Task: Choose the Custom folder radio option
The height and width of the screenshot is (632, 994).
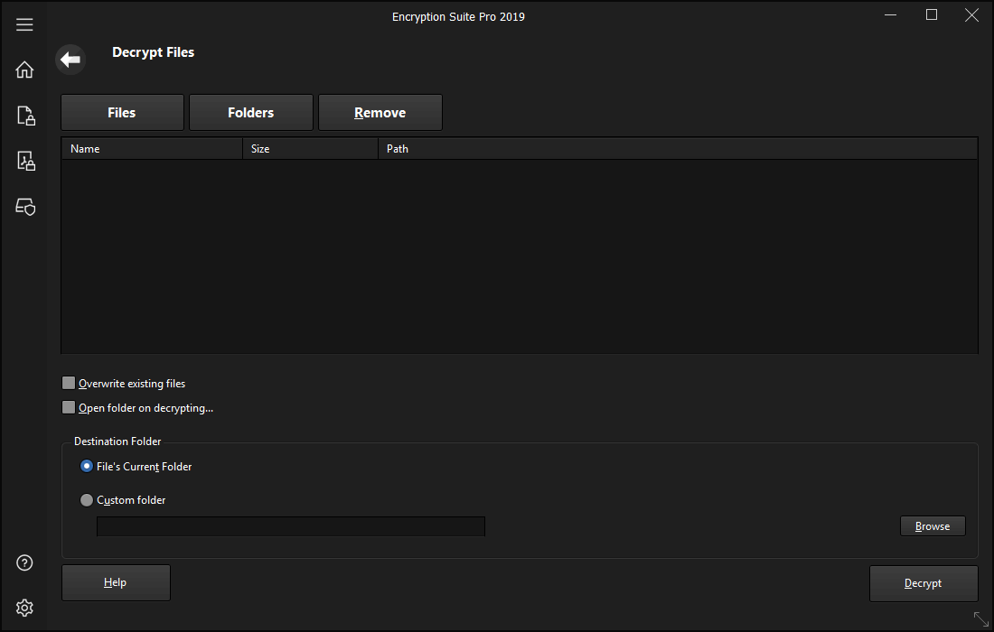Action: 87,500
